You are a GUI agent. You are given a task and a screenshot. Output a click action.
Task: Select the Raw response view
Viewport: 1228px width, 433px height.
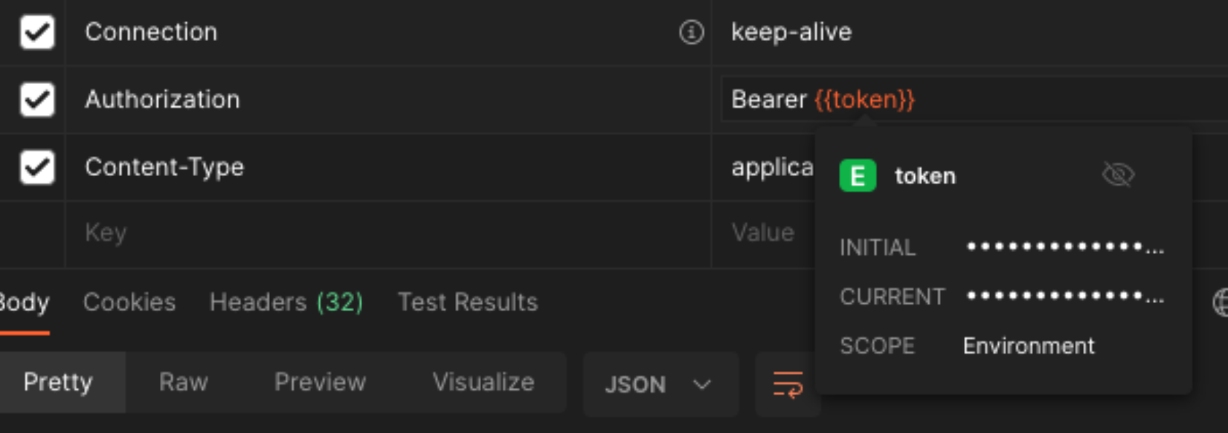tap(183, 382)
